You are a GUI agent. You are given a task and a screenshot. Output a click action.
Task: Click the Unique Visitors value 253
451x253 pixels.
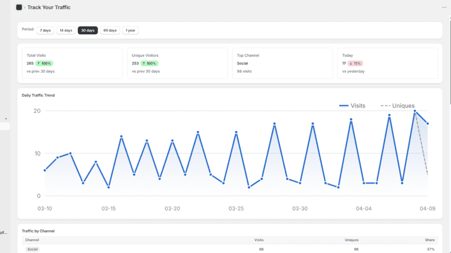(135, 64)
